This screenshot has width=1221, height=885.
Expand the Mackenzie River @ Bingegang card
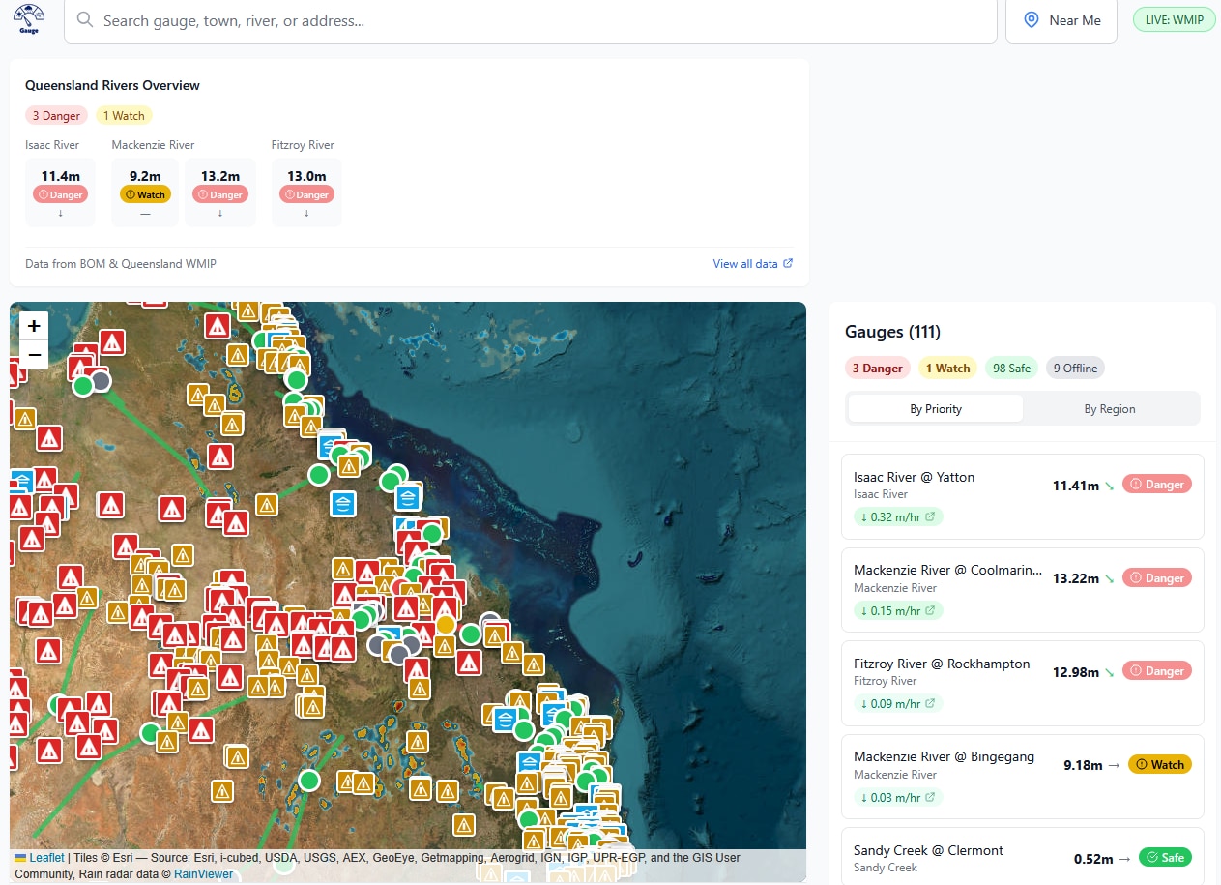pos(1023,776)
